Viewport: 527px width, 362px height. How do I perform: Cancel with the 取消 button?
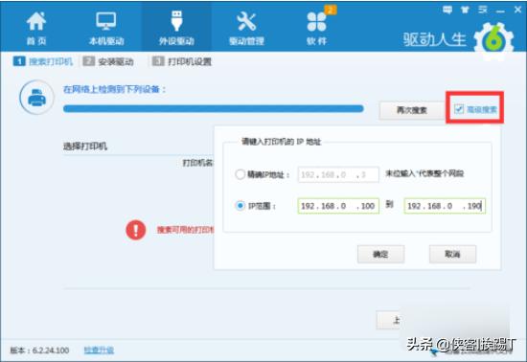(x=452, y=254)
